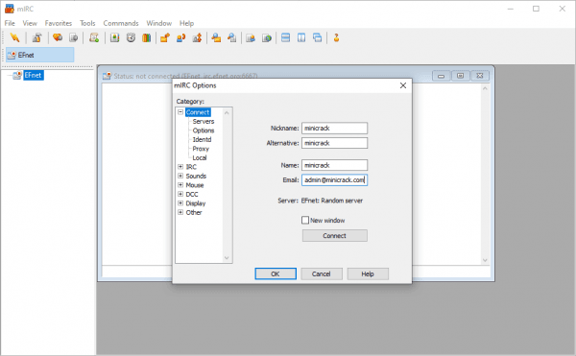The height and width of the screenshot is (356, 576).
Task: Open the Channels list toolbar icon
Action: coord(74,37)
